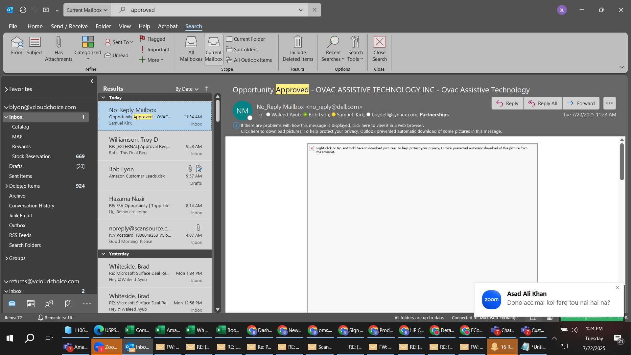631x355 pixels.
Task: Toggle Include Deleted Items
Action: tap(298, 49)
